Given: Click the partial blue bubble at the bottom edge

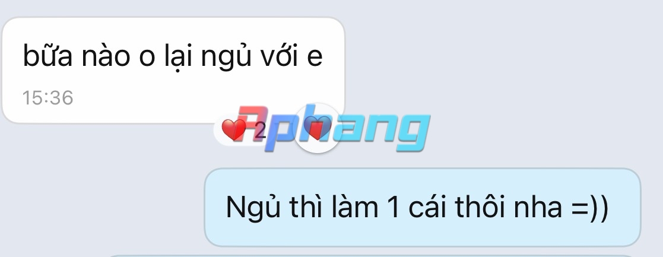Looking at the screenshot, I should click(372, 256).
